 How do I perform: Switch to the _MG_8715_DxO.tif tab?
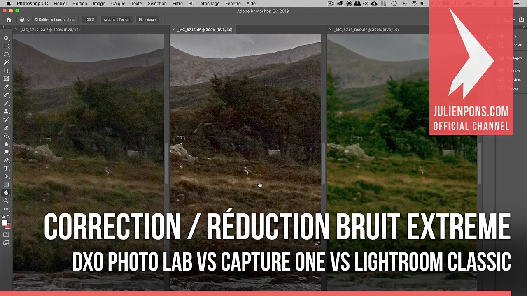(366, 30)
